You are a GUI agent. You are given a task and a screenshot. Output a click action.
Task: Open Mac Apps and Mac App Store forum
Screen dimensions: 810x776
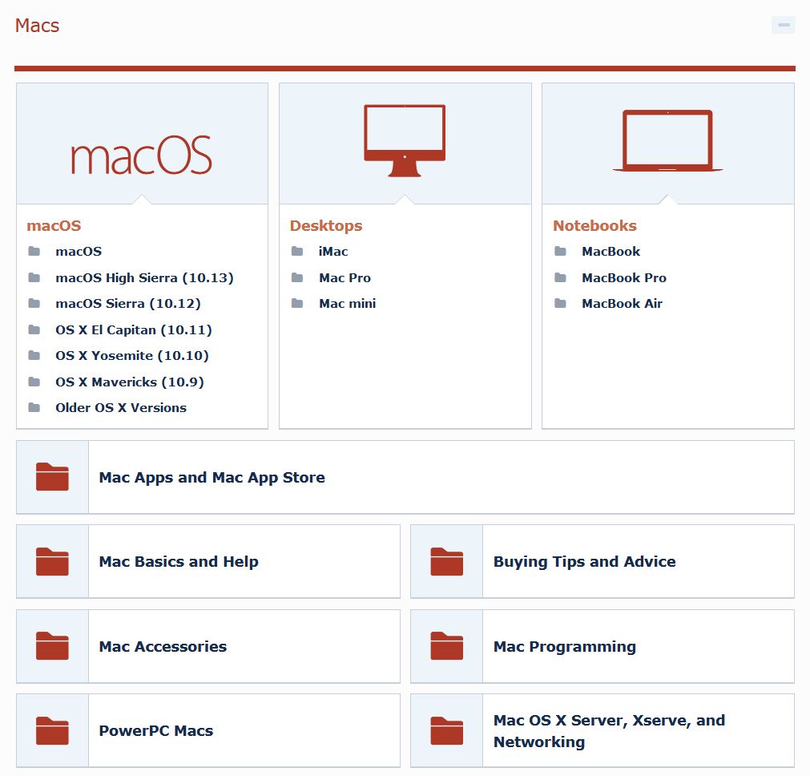pyautogui.click(x=212, y=477)
